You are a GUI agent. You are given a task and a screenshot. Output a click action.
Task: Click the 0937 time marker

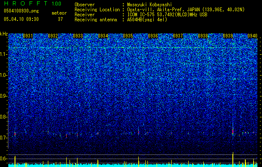[178, 36]
